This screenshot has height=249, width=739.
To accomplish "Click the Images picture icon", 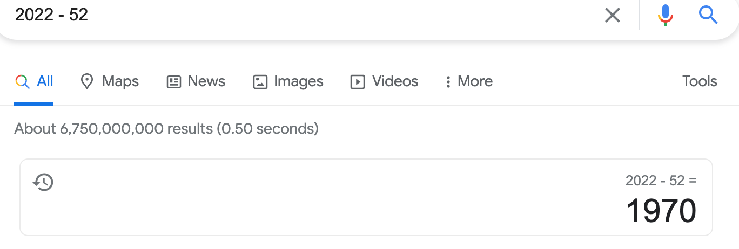I will [x=260, y=82].
